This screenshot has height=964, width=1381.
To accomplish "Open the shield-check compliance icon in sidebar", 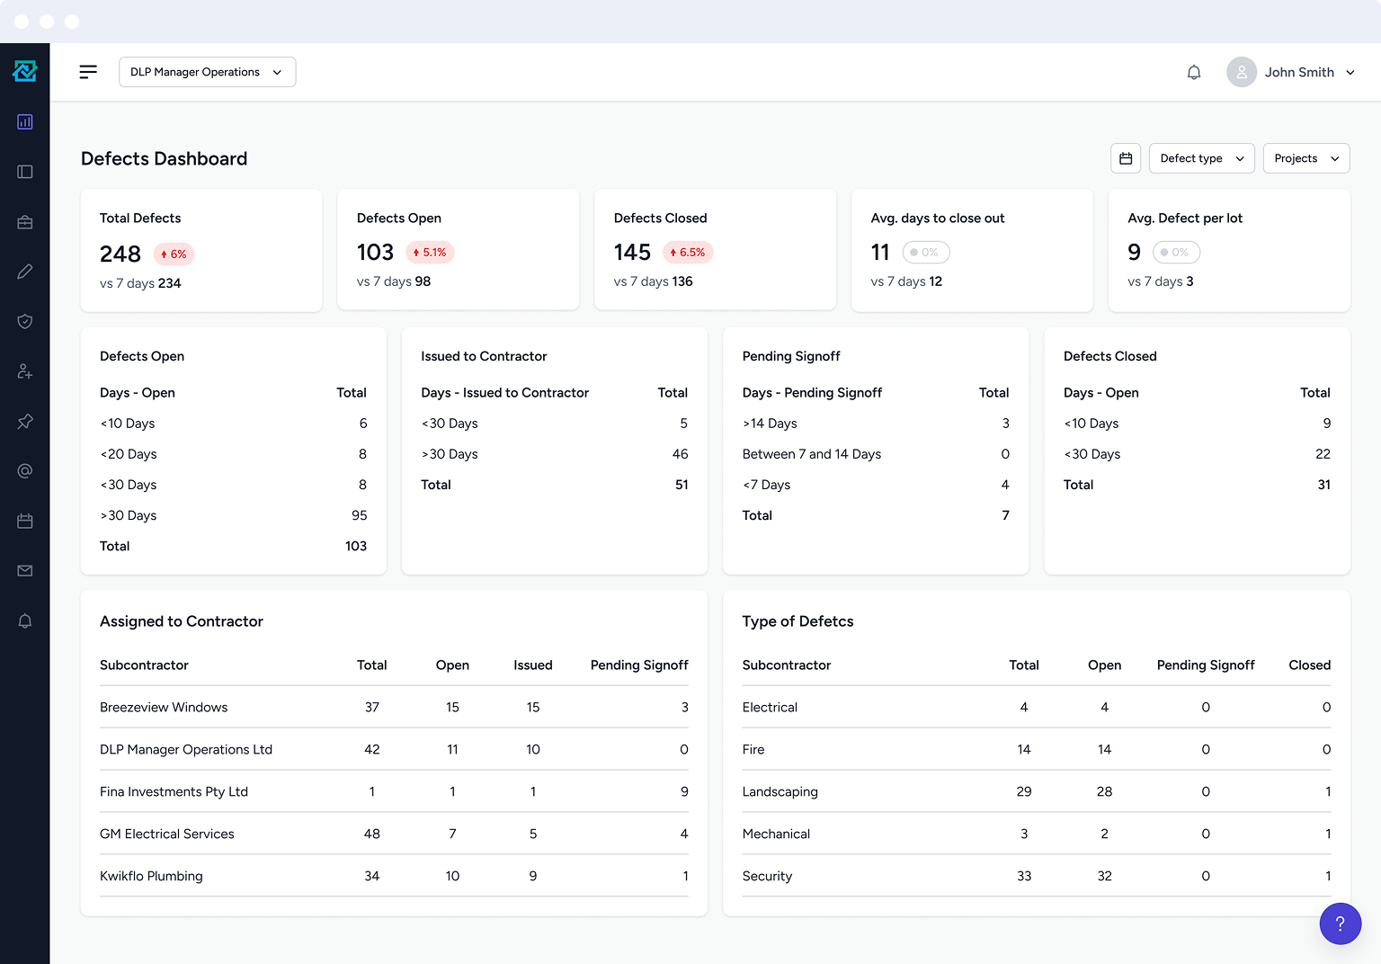I will pos(24,321).
